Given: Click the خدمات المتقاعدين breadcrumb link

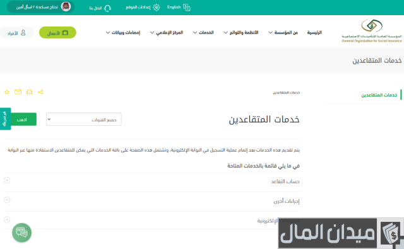Looking at the screenshot, I should coord(286,92).
